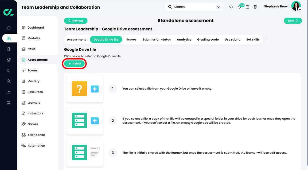Click the trash icon in the top bar
308x170 pixels.
pos(255,7)
